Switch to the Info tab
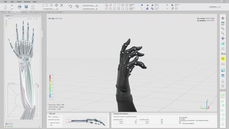Viewport: 229px width, 129px height. coord(31,12)
